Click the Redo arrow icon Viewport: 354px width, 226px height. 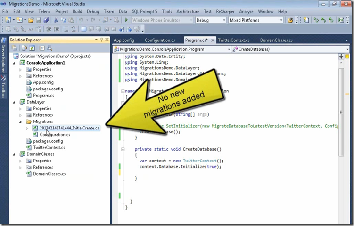[93, 20]
